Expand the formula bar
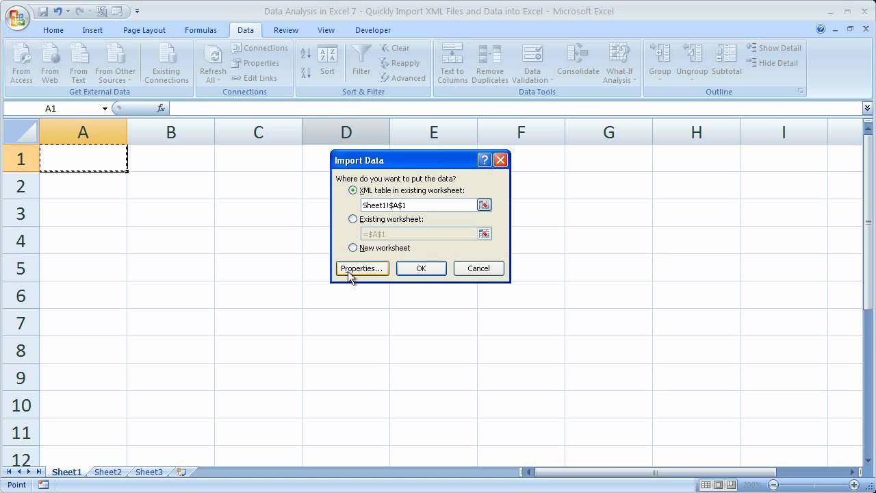Image resolution: width=876 pixels, height=493 pixels. [x=867, y=108]
